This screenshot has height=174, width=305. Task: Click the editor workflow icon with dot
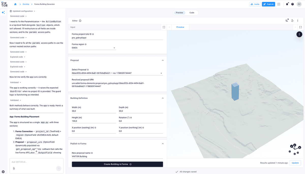click(287, 21)
